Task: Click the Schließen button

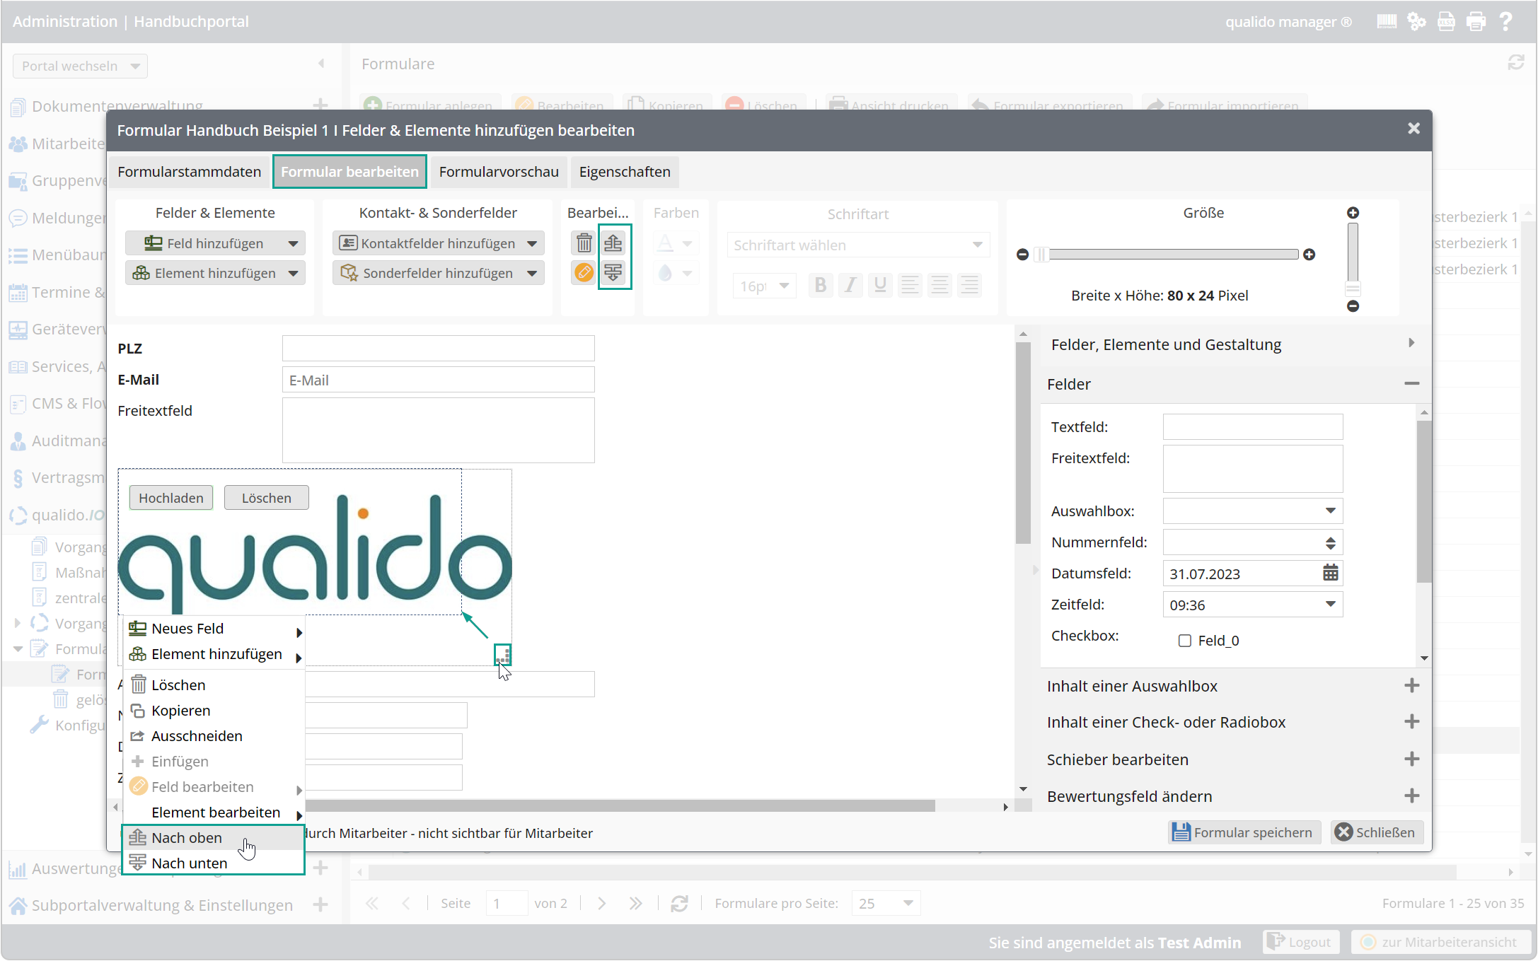Action: 1377,832
